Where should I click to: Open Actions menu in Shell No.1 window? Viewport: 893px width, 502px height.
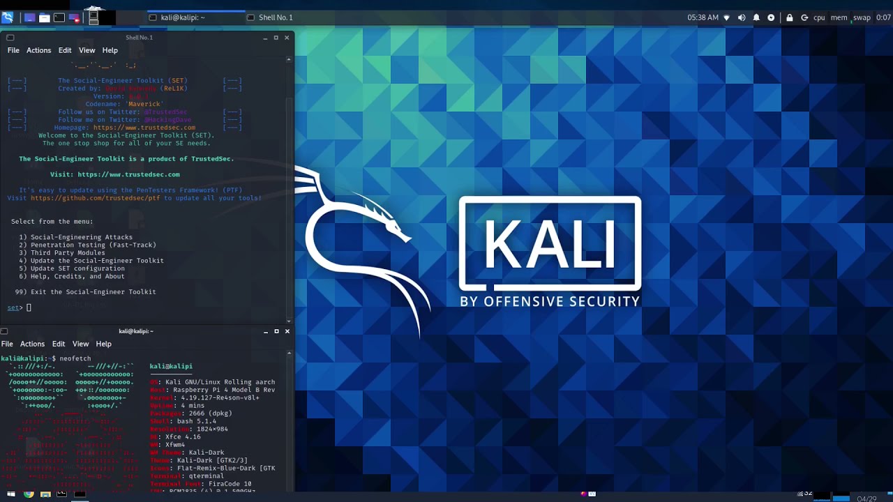click(38, 50)
